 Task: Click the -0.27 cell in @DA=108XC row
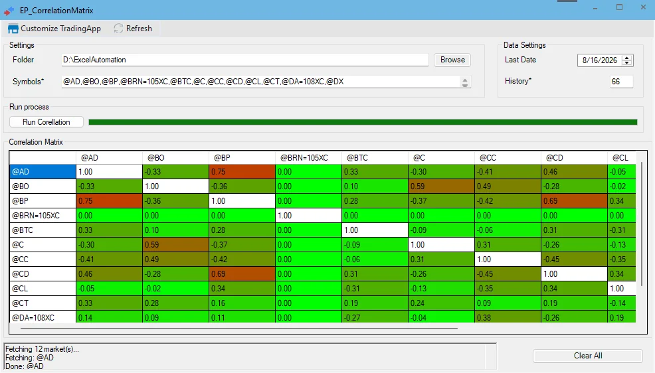pos(375,317)
